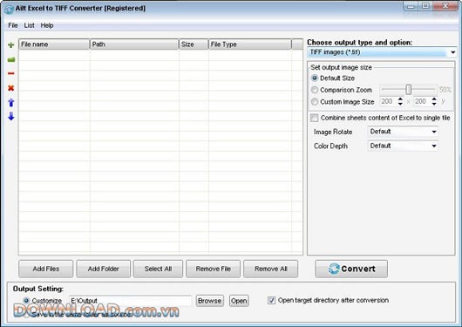Open the Color Depth dropdown
Viewport: 462px width, 327px height.
[403, 146]
